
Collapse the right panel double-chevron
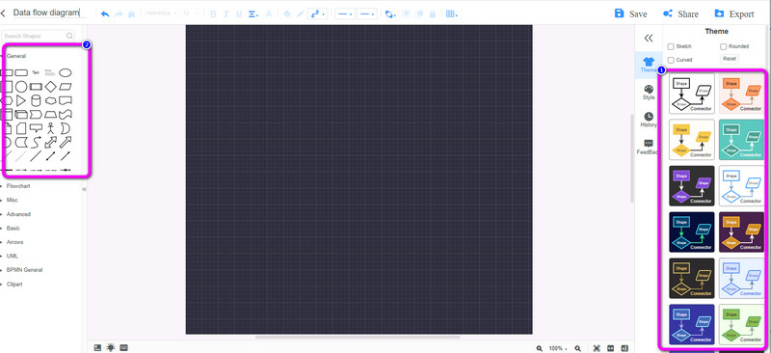pos(649,38)
